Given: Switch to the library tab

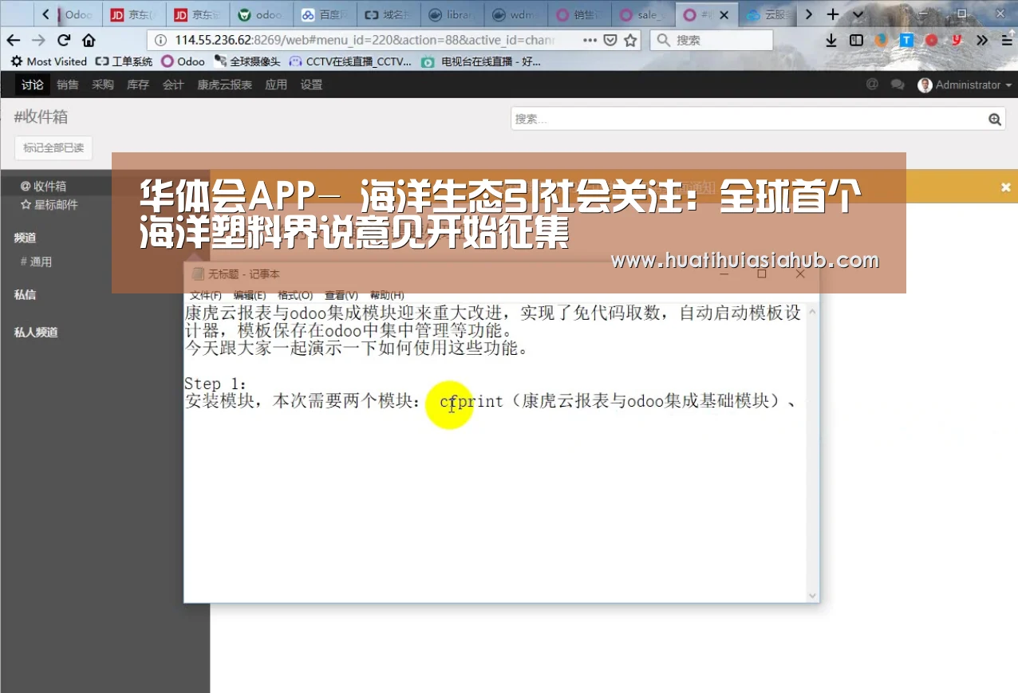Looking at the screenshot, I should pos(453,14).
